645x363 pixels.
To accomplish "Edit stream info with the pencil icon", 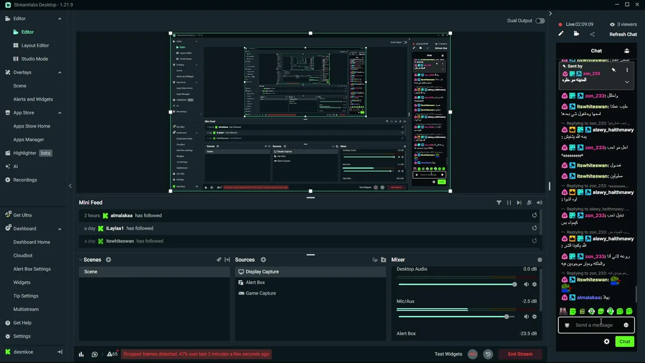I will pos(561,34).
